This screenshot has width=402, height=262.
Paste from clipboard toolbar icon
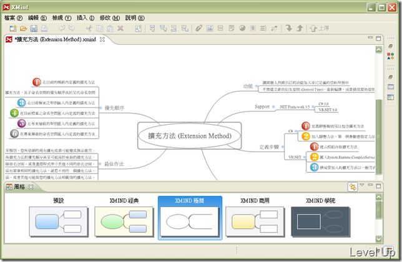110,28
